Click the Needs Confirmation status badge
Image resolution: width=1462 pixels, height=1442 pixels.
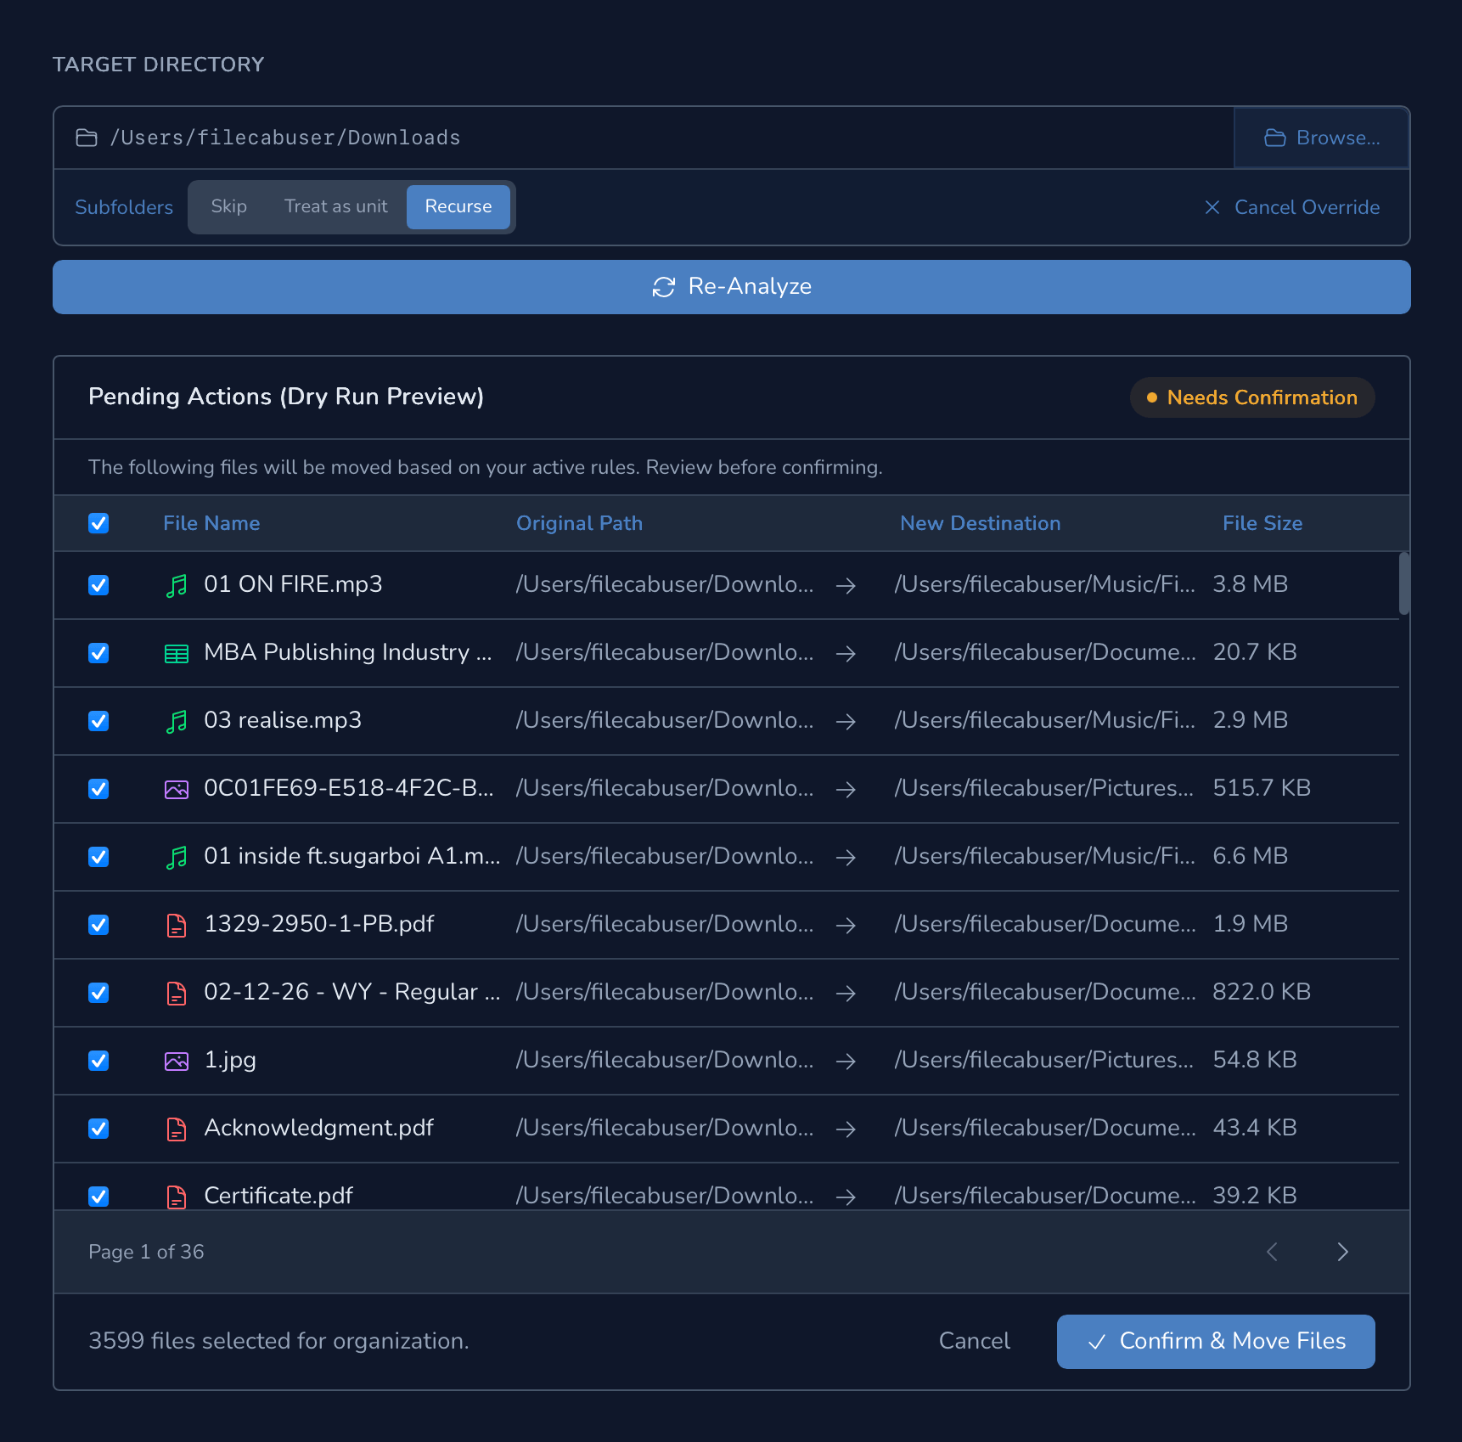pos(1252,397)
